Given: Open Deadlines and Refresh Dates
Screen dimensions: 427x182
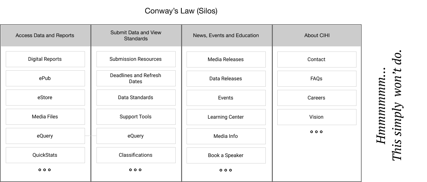Looking at the screenshot, I should coord(136,78).
